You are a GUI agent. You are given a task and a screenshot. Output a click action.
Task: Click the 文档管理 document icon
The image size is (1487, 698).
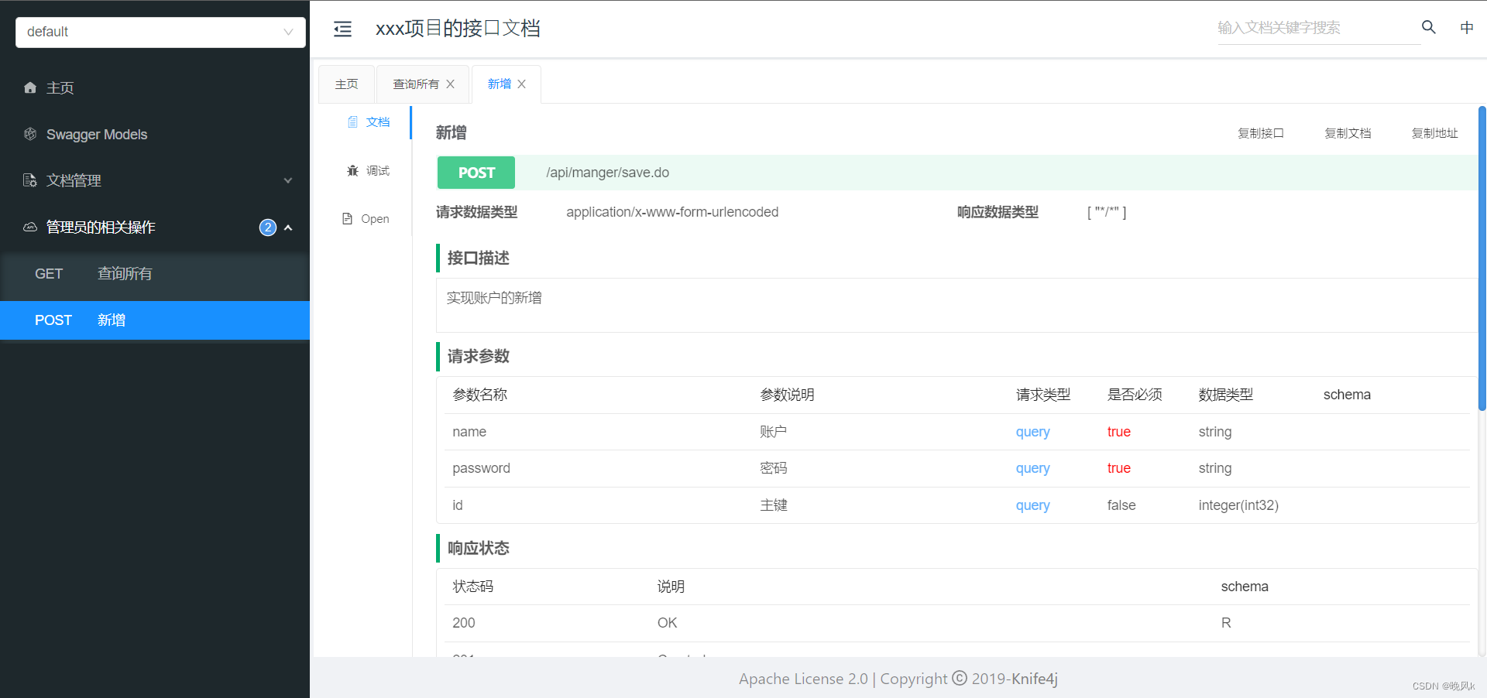point(30,180)
